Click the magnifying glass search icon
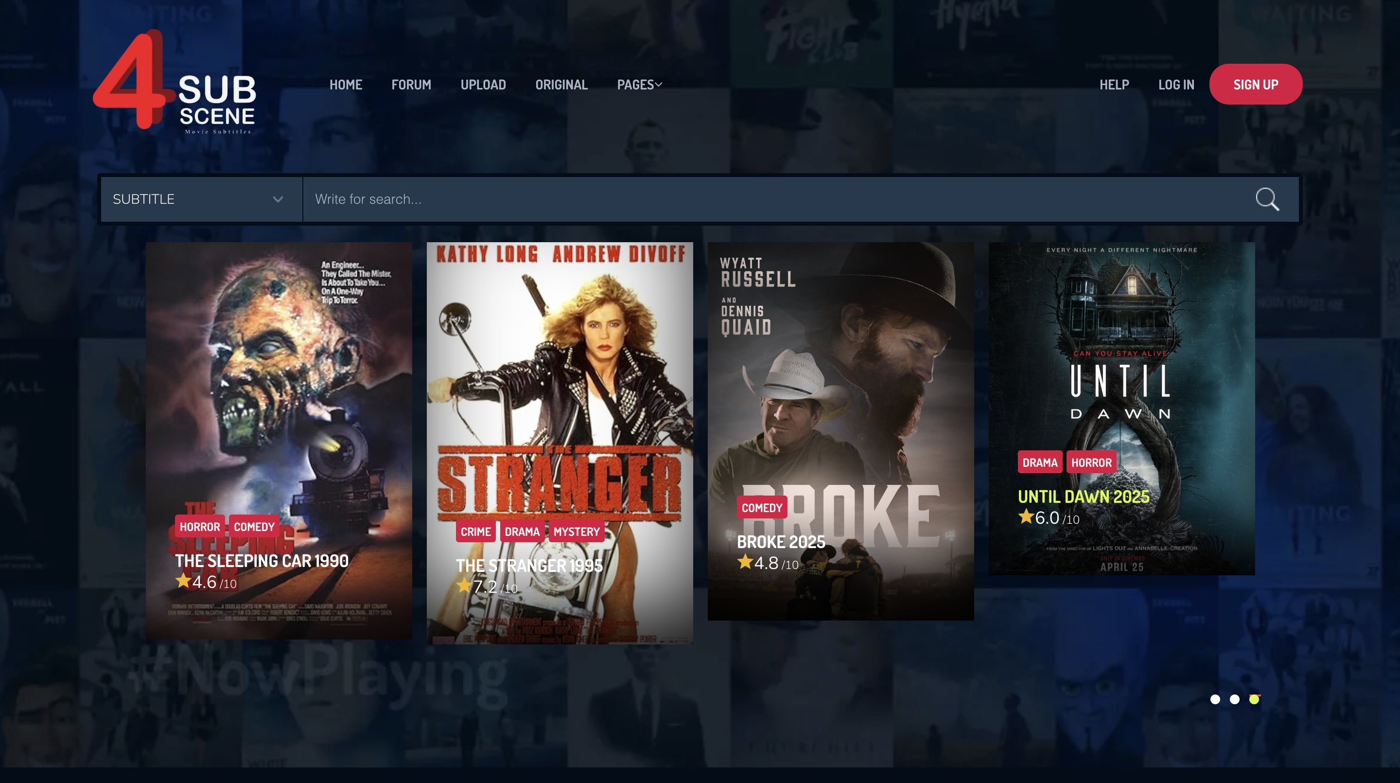The image size is (1400, 783). tap(1267, 199)
